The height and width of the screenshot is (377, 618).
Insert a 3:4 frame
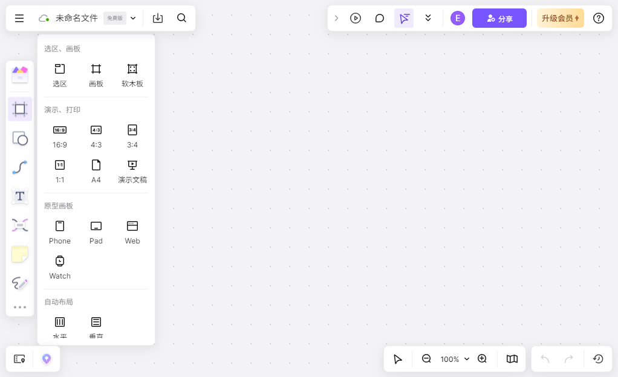pos(132,137)
